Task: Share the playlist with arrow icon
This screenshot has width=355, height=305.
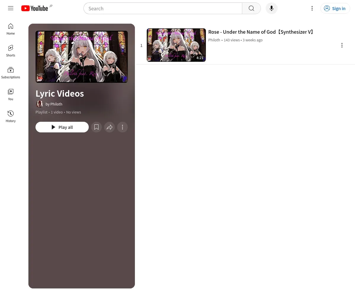Action: pyautogui.click(x=109, y=127)
